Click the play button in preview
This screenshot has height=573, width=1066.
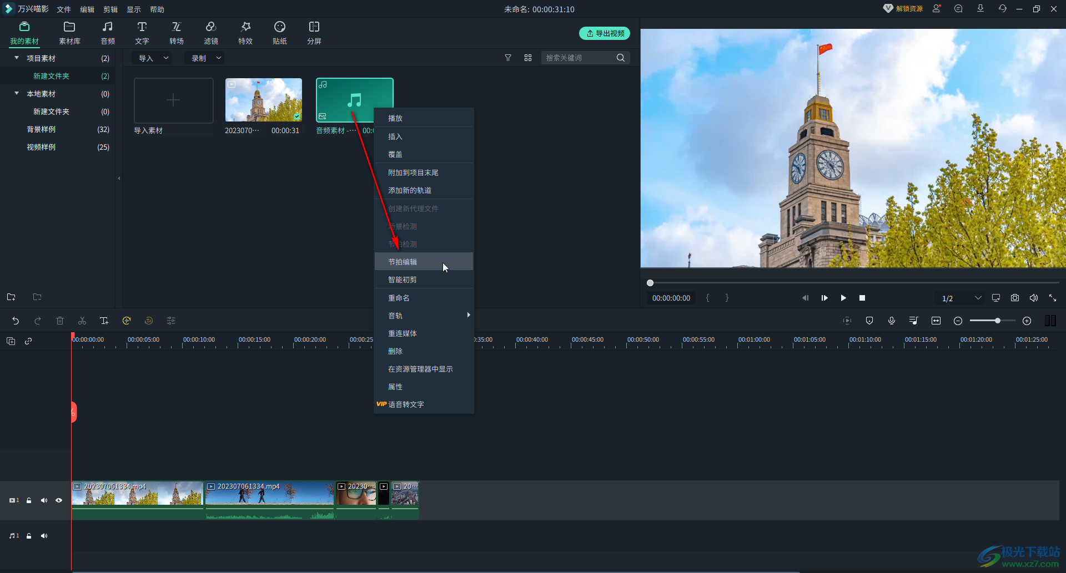tap(843, 298)
